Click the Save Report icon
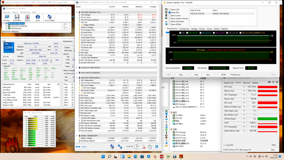The image size is (284, 160). click(x=17, y=18)
